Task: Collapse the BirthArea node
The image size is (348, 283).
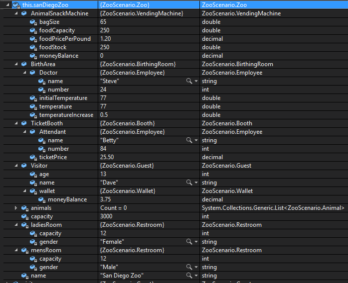Action: click(x=16, y=64)
